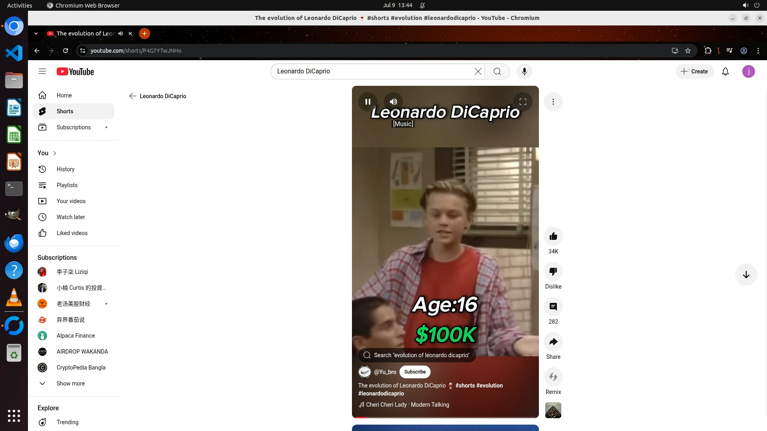Click the Remix icon
The height and width of the screenshot is (431, 767).
[553, 377]
